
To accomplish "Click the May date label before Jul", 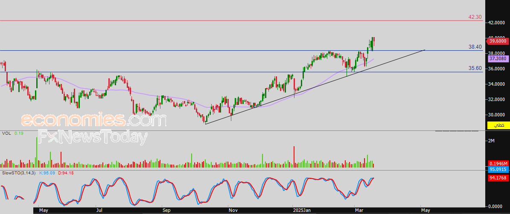I will tap(44, 211).
